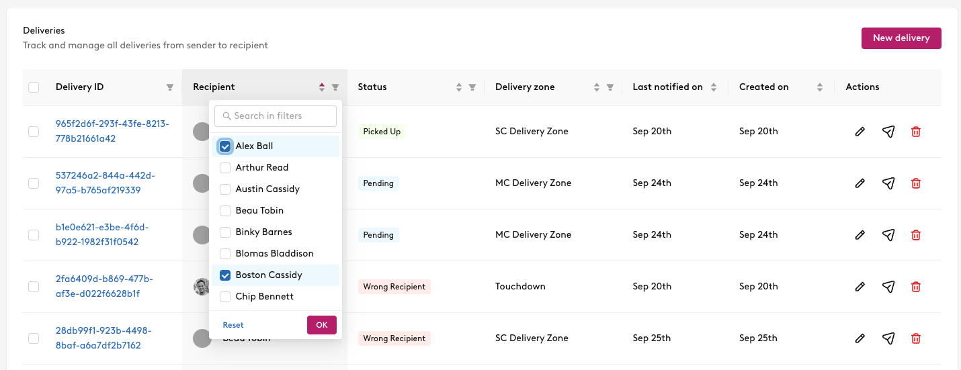Screen dimensions: 961x370
Task: Click the New delivery button
Action: [x=901, y=38]
